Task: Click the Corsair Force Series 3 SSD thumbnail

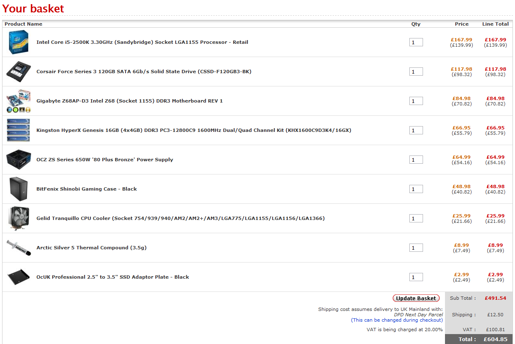Action: (19, 72)
